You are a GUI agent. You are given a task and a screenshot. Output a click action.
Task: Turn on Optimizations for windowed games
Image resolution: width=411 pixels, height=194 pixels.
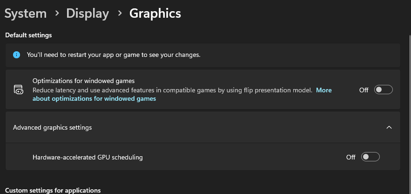coord(383,90)
